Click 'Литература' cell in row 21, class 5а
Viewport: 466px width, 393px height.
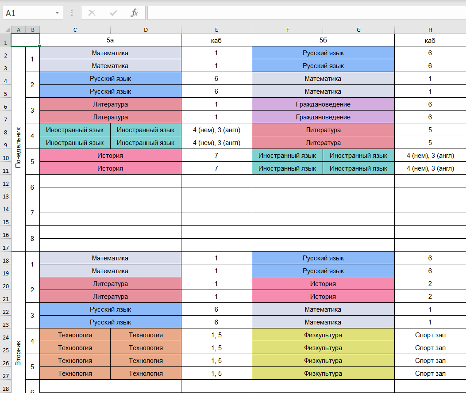[110, 297]
